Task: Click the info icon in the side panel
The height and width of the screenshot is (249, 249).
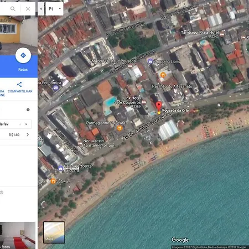Action: pyautogui.click(x=28, y=110)
